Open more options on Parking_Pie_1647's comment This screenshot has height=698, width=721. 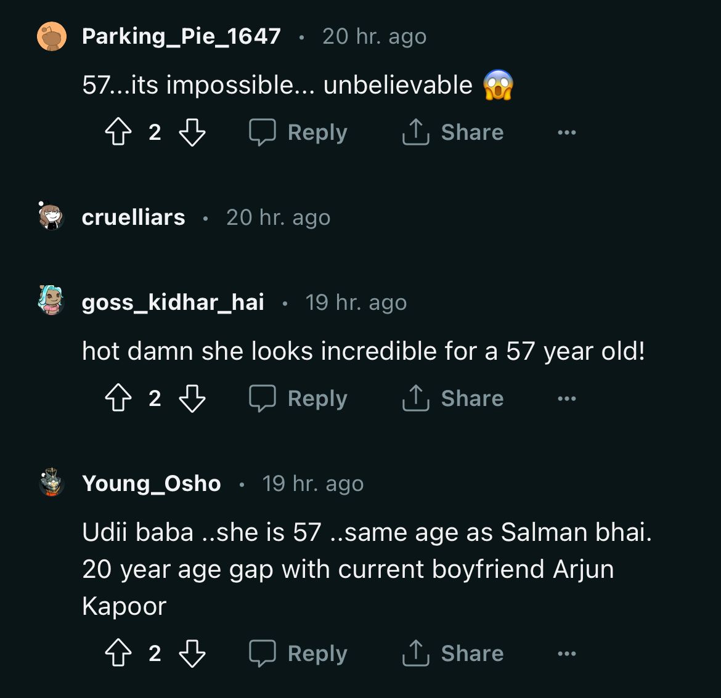[x=566, y=132]
